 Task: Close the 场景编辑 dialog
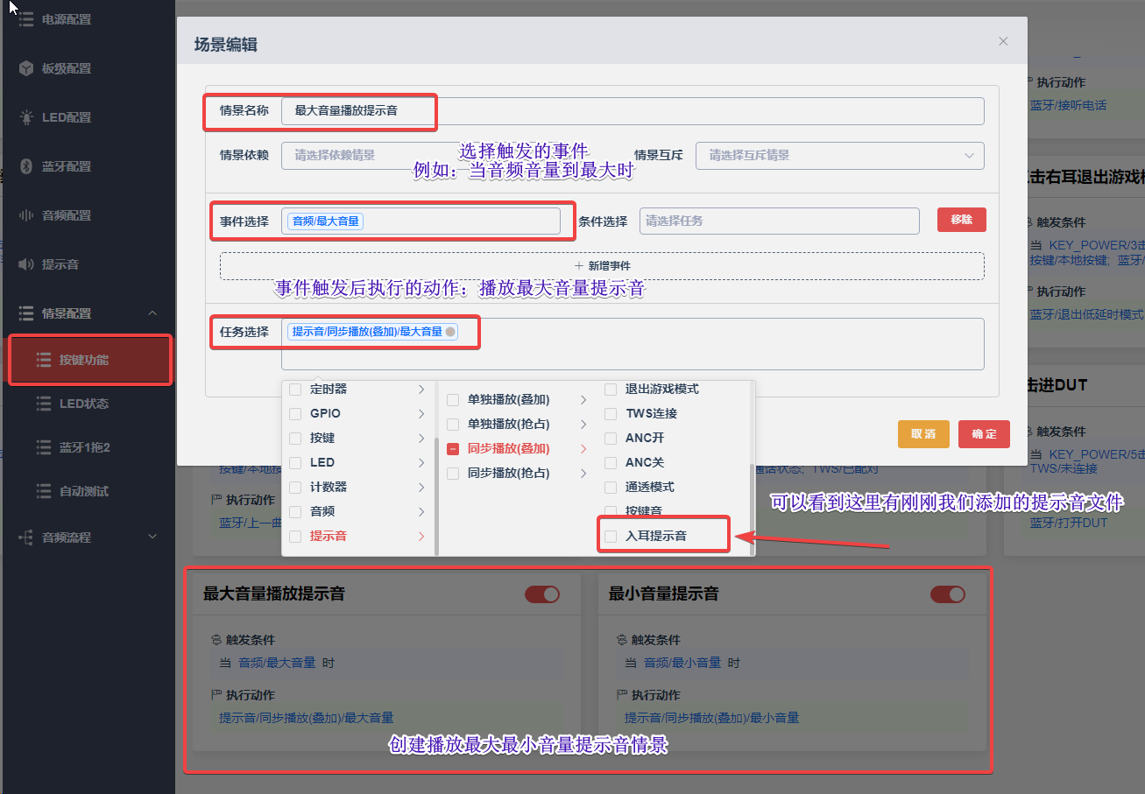coord(1003,41)
